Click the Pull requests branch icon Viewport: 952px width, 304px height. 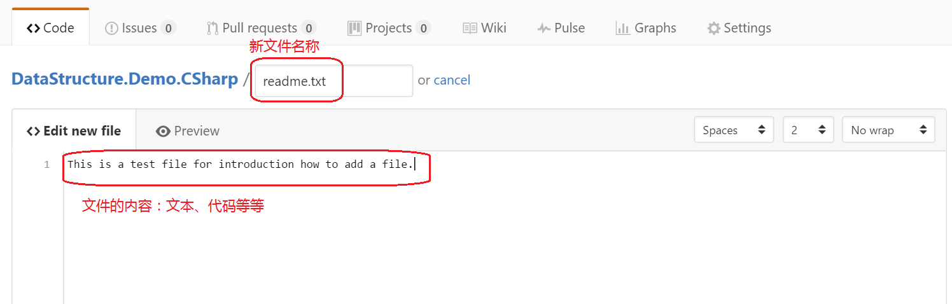(213, 28)
